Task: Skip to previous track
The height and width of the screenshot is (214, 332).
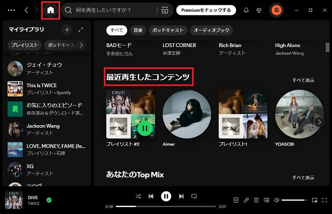Action: (151, 196)
